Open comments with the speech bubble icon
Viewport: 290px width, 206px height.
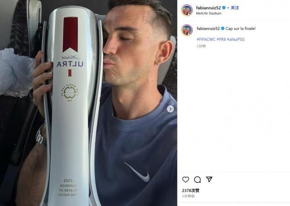(x=197, y=179)
